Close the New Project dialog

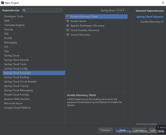point(163,3)
